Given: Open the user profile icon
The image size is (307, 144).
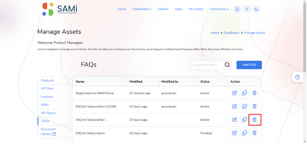Looking at the screenshot, I should tap(247, 9).
